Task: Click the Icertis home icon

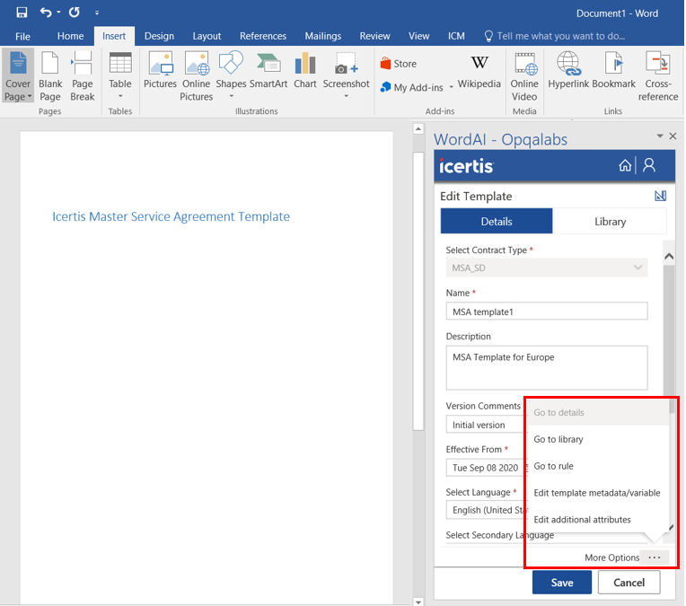Action: coord(625,165)
